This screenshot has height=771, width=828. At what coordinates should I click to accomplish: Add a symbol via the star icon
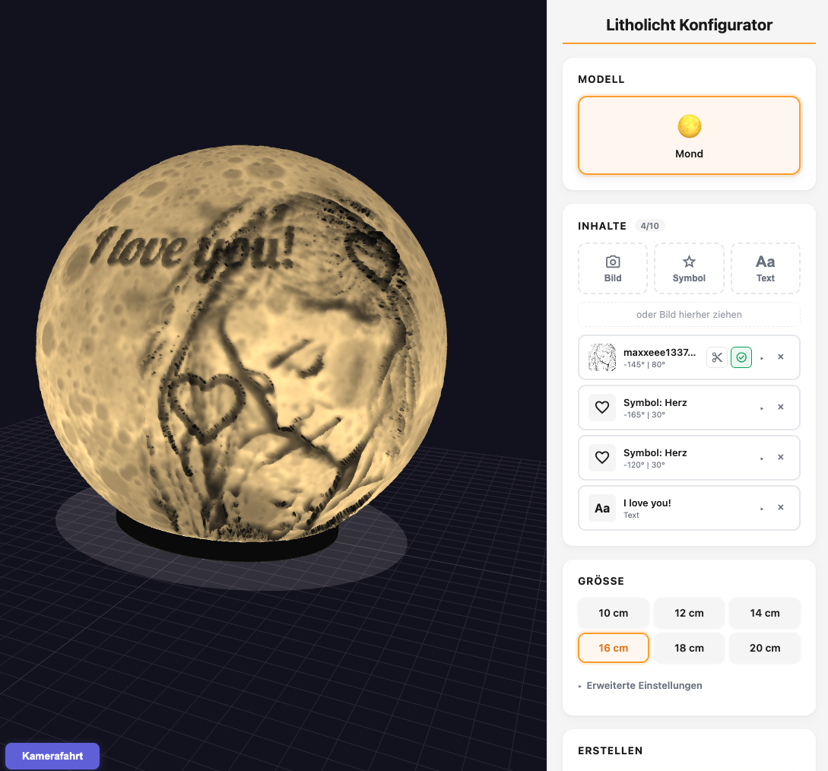pos(689,268)
